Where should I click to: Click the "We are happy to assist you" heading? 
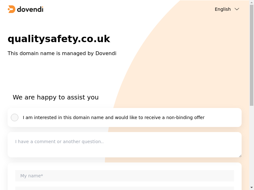(x=56, y=97)
